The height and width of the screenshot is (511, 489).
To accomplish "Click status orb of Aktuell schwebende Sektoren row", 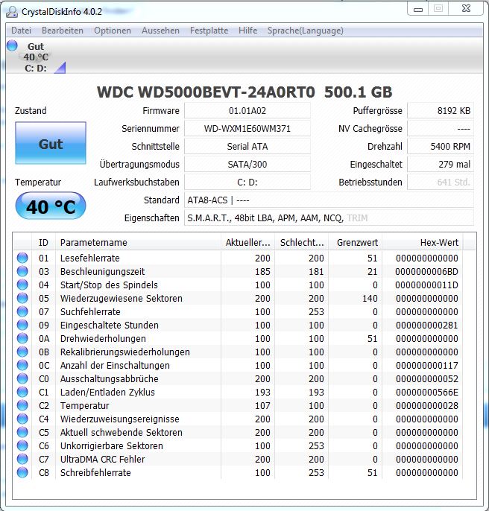I will click(x=22, y=432).
